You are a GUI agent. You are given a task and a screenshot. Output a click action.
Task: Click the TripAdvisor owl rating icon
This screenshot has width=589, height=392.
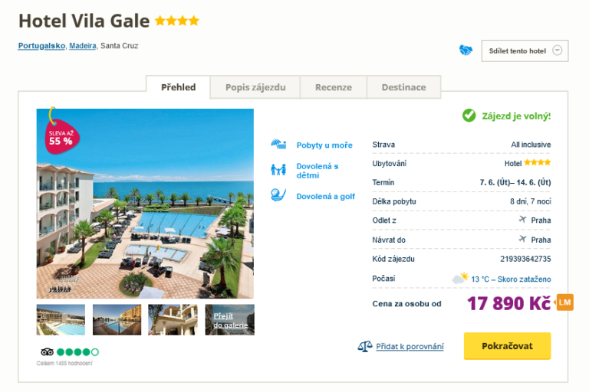pos(47,352)
